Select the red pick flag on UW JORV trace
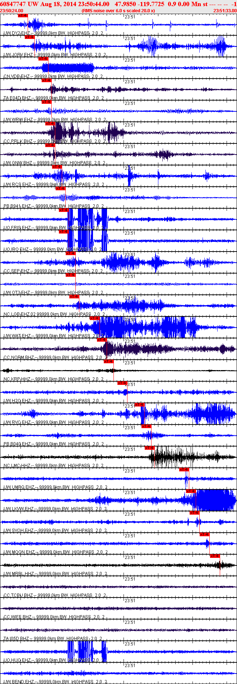Screen dimensions: 237x684 [29, 37]
